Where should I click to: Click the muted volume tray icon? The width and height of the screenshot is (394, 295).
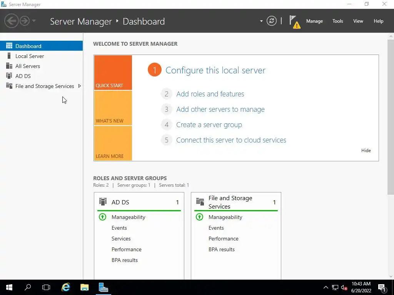(x=344, y=287)
